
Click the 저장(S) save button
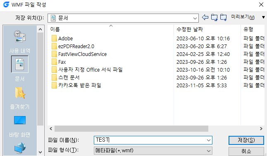tap(246, 140)
